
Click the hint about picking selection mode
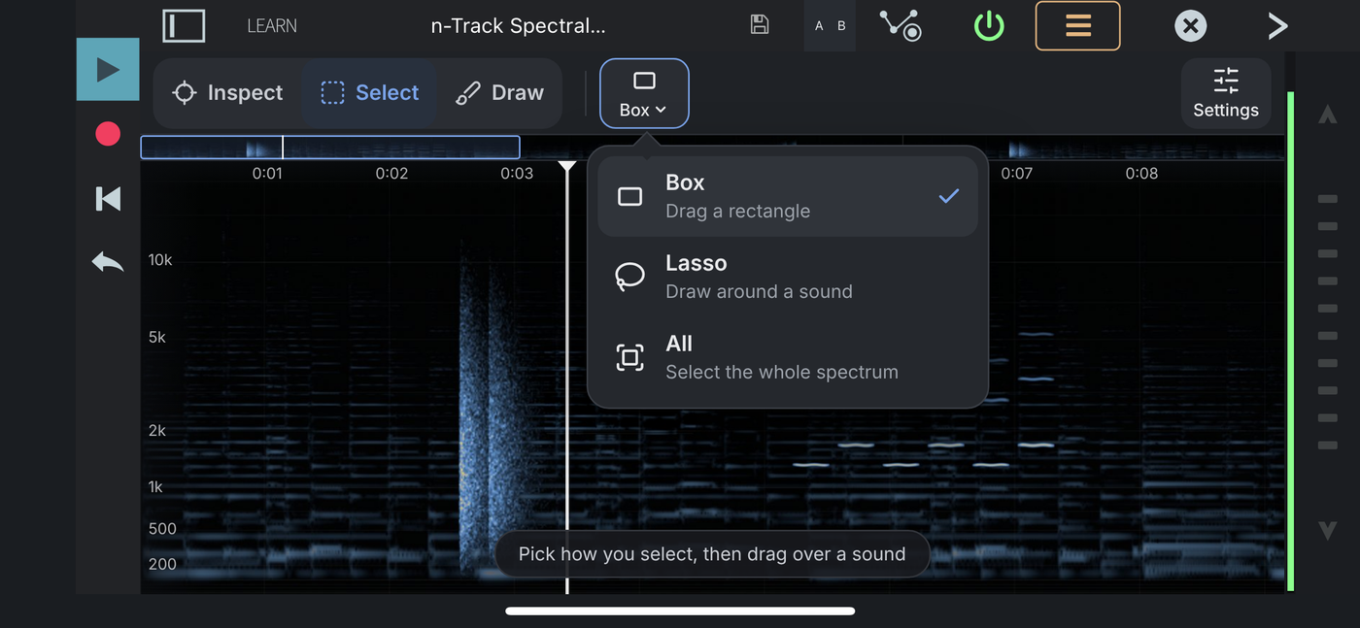click(x=712, y=554)
